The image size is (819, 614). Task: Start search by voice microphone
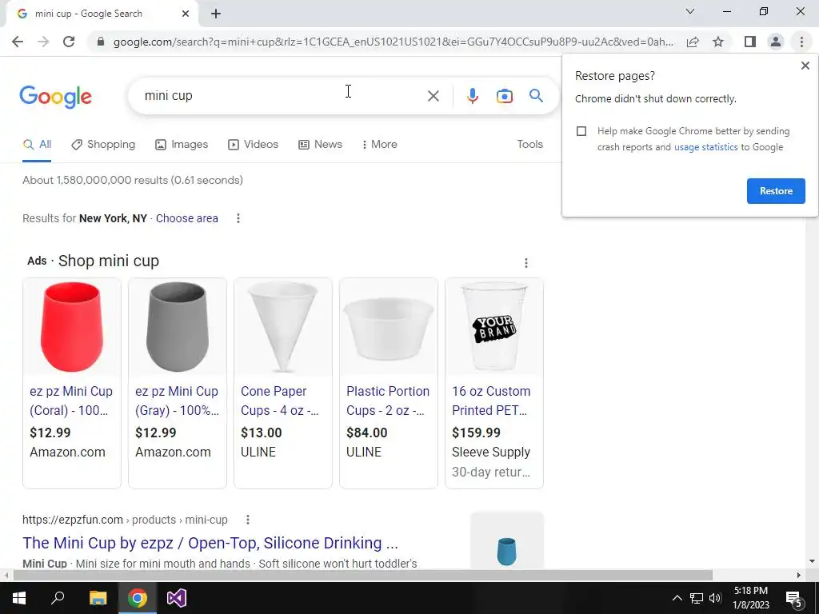(x=472, y=96)
